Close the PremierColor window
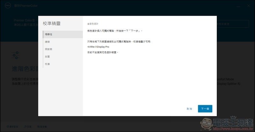The image size is (255, 132). pos(249,6)
